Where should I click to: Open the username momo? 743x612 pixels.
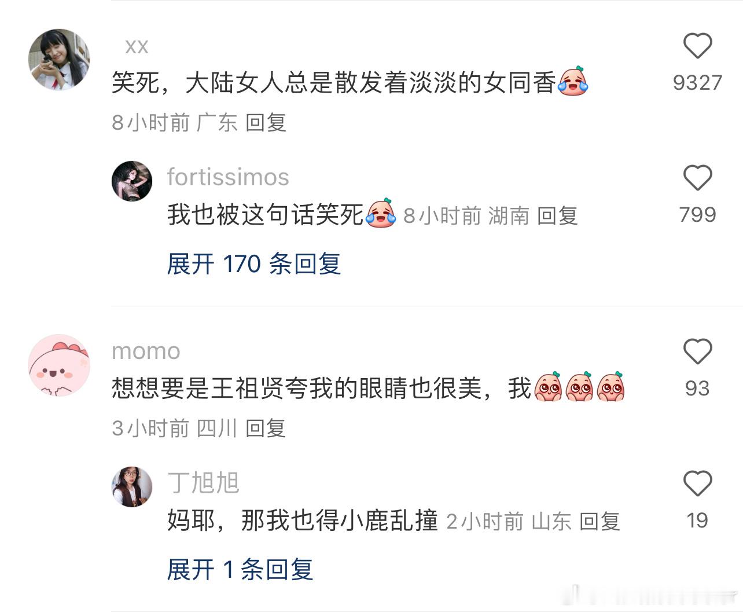tap(146, 351)
